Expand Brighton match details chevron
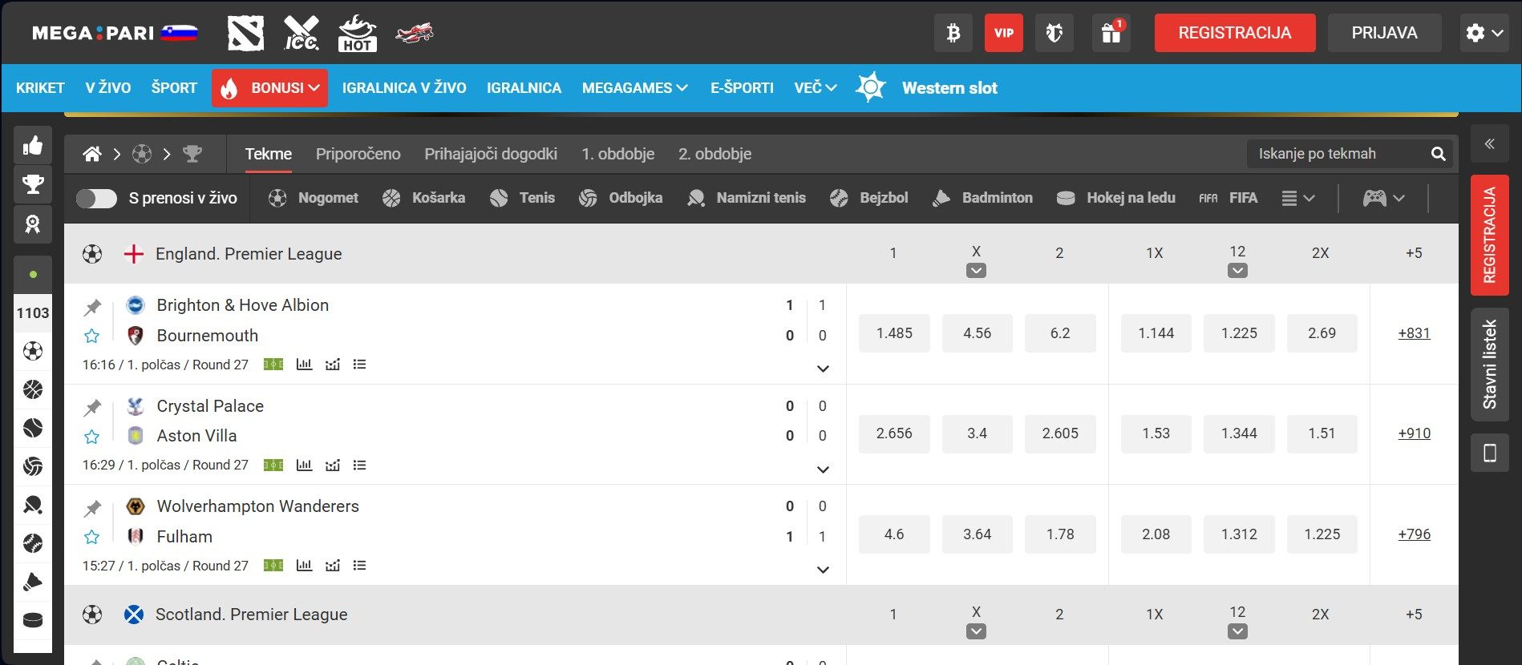 tap(823, 369)
